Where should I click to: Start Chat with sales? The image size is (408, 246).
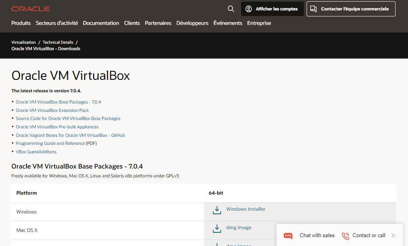tap(317, 236)
